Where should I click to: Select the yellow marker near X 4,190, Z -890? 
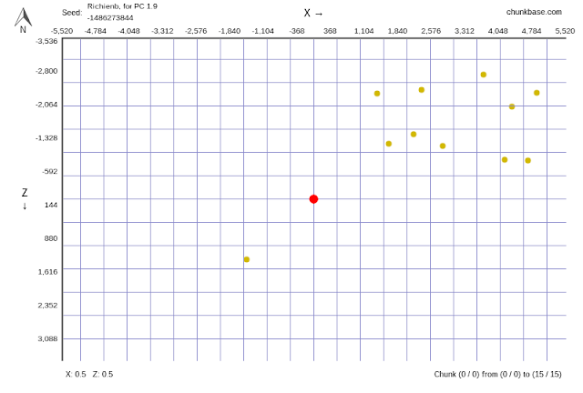click(x=505, y=160)
